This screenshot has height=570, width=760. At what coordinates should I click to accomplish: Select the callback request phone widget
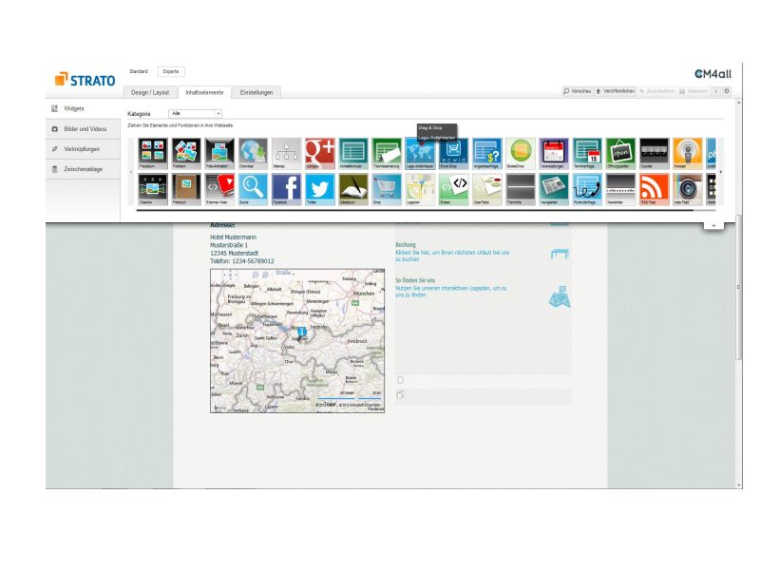point(587,189)
